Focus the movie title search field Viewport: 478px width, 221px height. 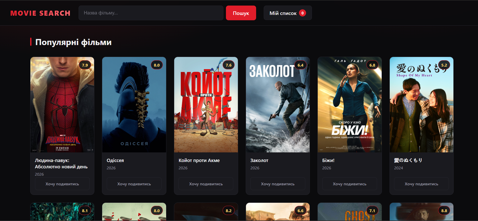(x=151, y=13)
